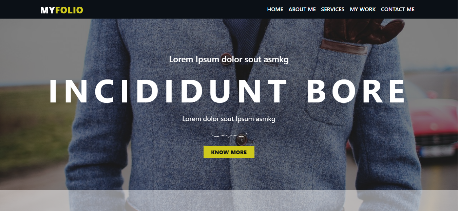This screenshot has width=458, height=211.
Task: Click the MYFOLIO logo
Action: click(62, 10)
